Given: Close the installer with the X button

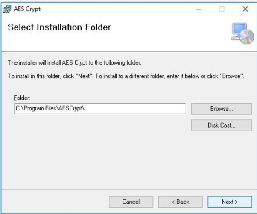Looking at the screenshot, I should (x=245, y=9).
